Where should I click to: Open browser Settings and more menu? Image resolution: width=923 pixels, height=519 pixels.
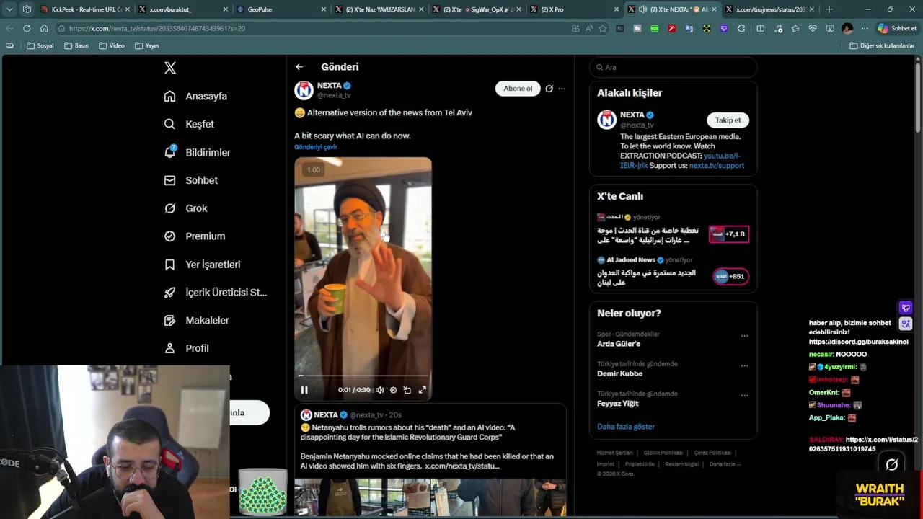click(x=865, y=28)
